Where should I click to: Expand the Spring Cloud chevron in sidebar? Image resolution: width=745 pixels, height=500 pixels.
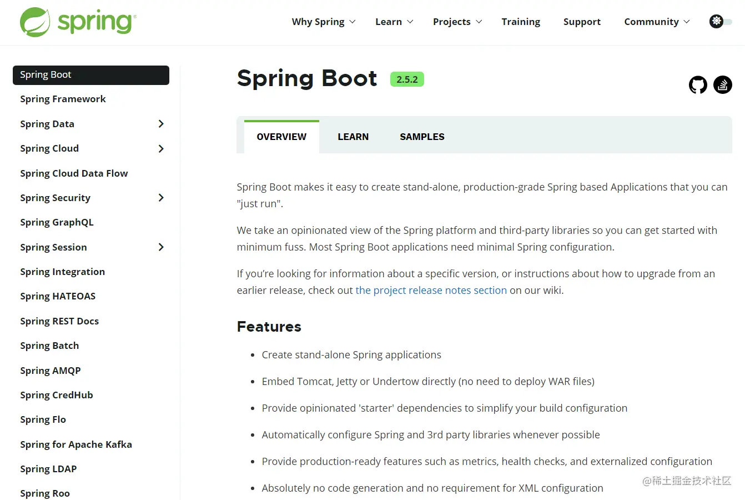pos(161,148)
